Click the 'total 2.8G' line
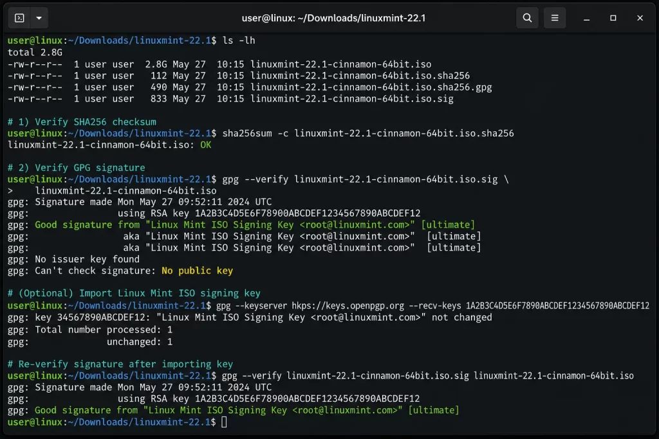659x439 pixels. pyautogui.click(x=35, y=53)
